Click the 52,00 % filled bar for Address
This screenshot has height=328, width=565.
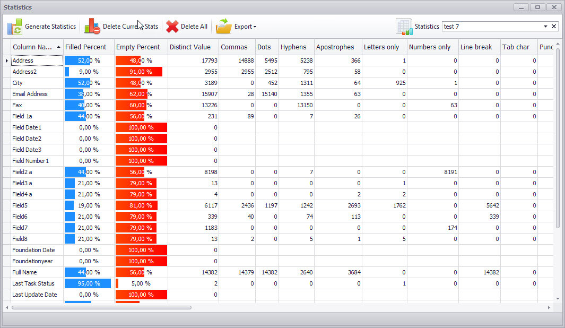click(77, 61)
